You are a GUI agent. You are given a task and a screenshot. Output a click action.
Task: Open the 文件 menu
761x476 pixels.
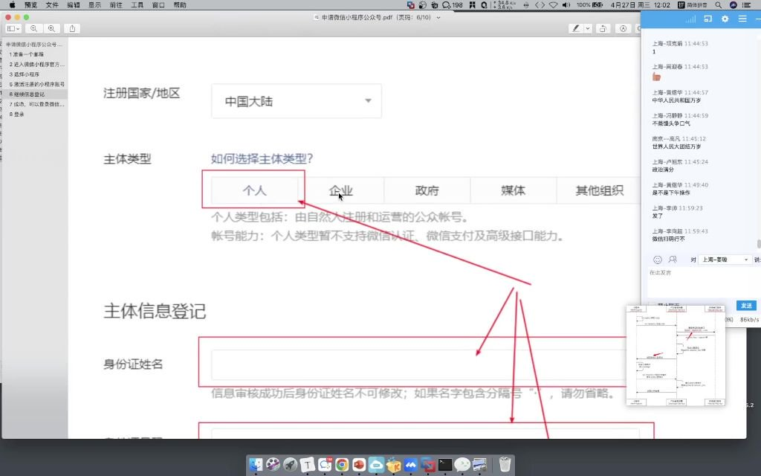(x=52, y=5)
